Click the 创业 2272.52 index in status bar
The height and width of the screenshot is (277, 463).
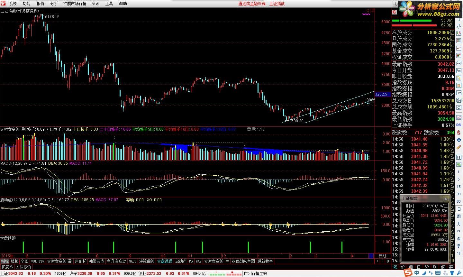click(x=150, y=273)
